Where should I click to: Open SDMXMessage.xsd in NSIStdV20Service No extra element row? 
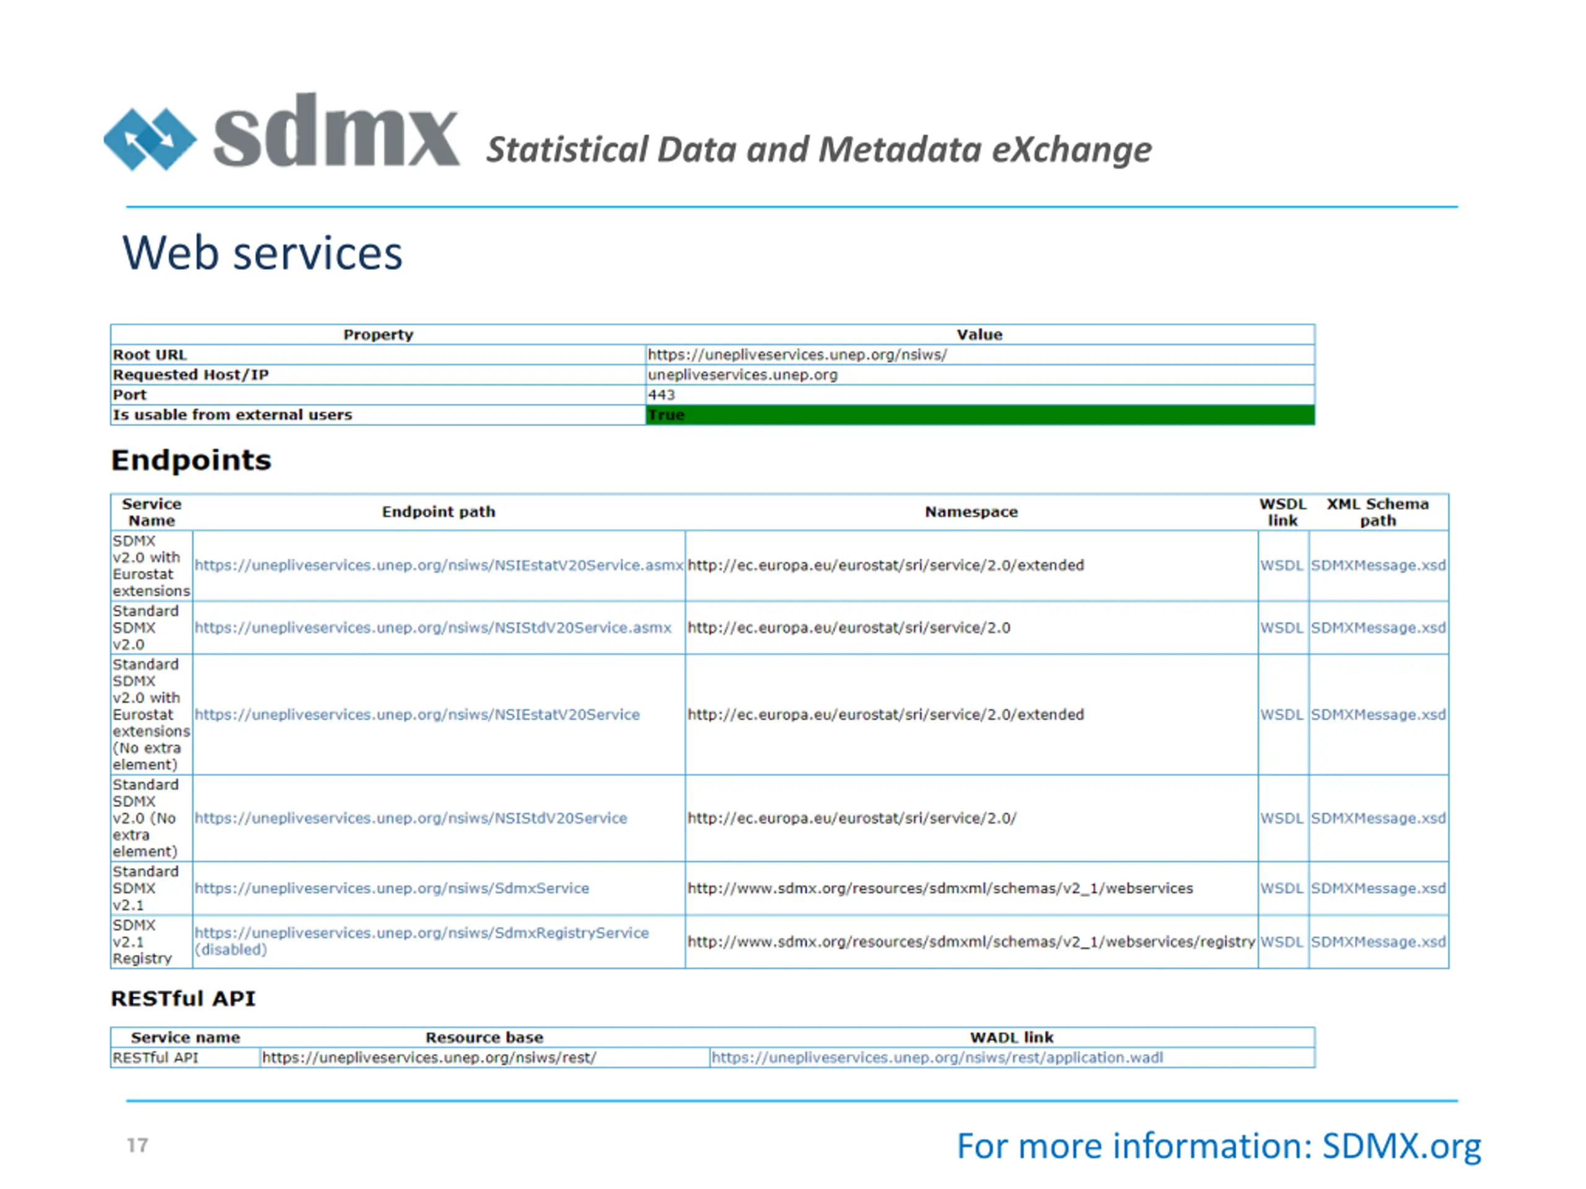(1378, 819)
